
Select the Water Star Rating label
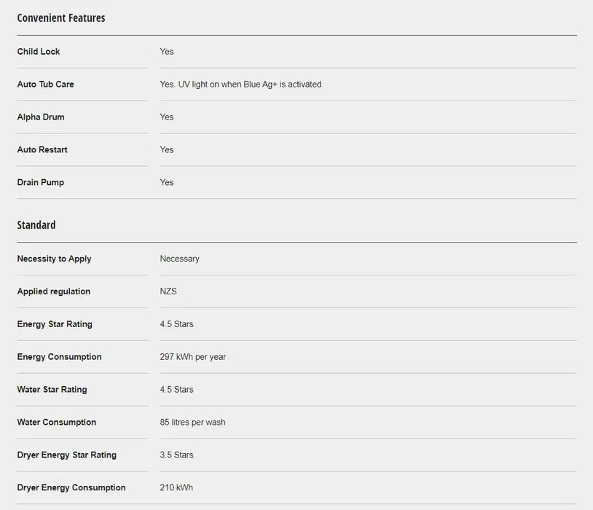52,390
